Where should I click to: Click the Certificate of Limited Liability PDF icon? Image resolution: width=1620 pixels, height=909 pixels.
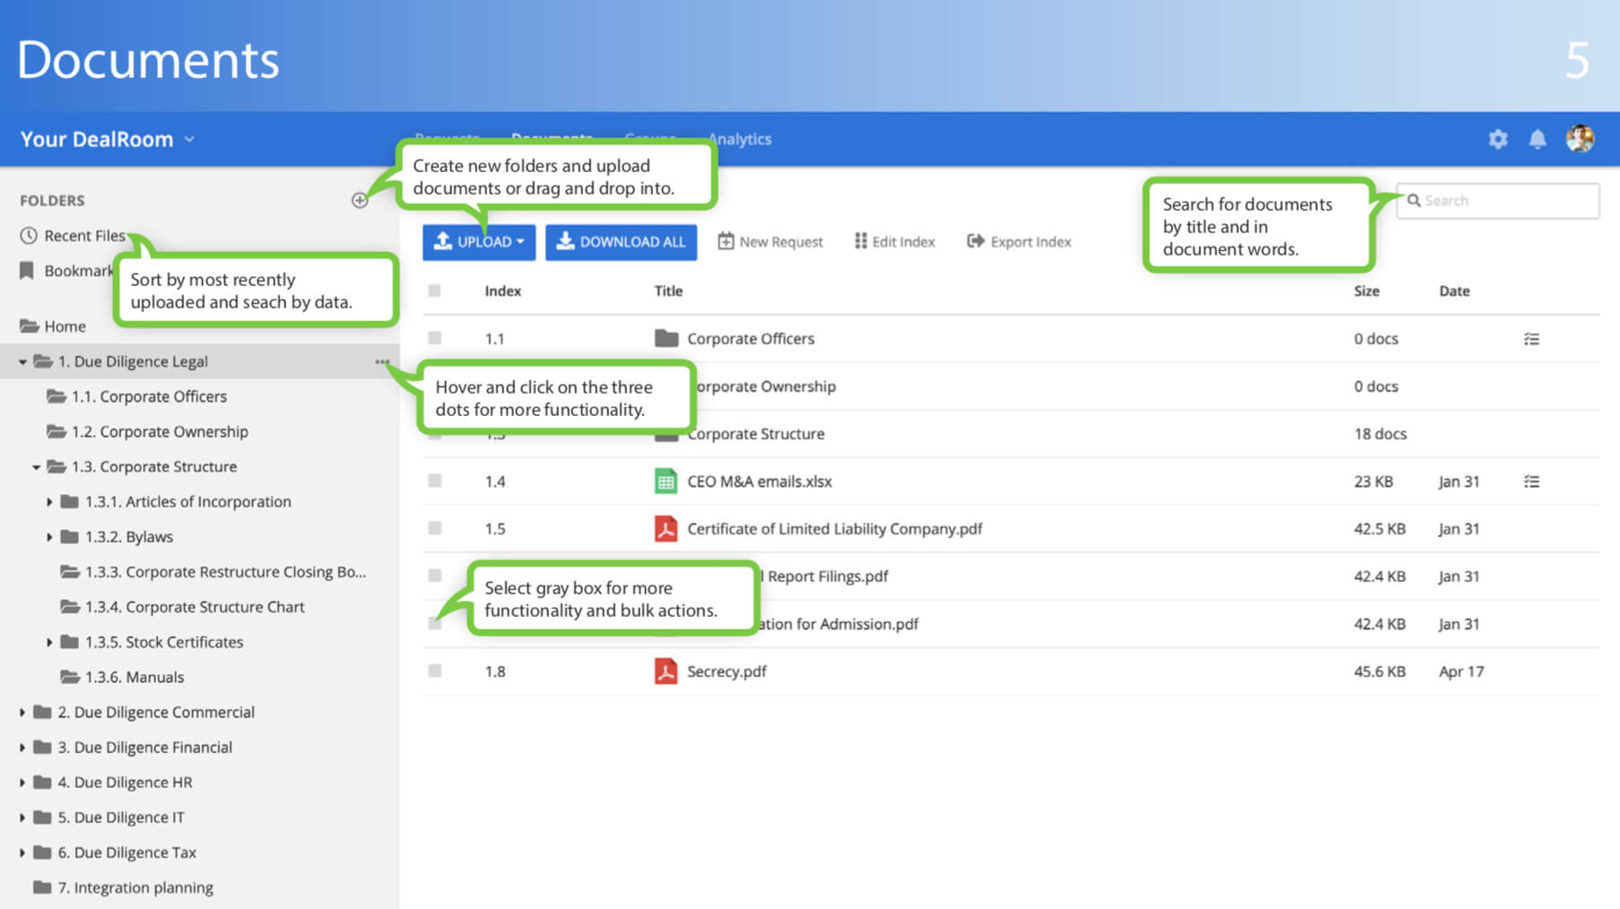coord(666,529)
